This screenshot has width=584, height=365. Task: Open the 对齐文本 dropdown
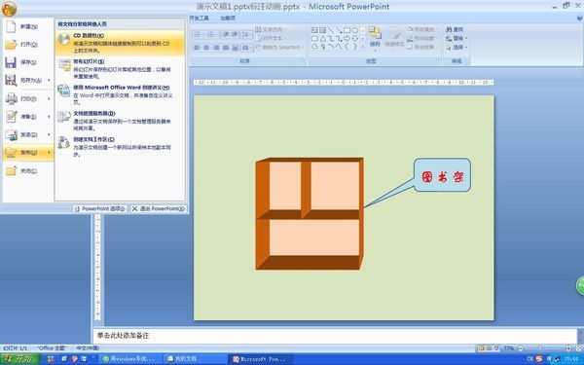[x=271, y=38]
